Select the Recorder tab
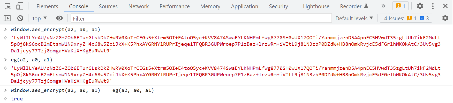The width and height of the screenshot is (453, 103). click(354, 6)
